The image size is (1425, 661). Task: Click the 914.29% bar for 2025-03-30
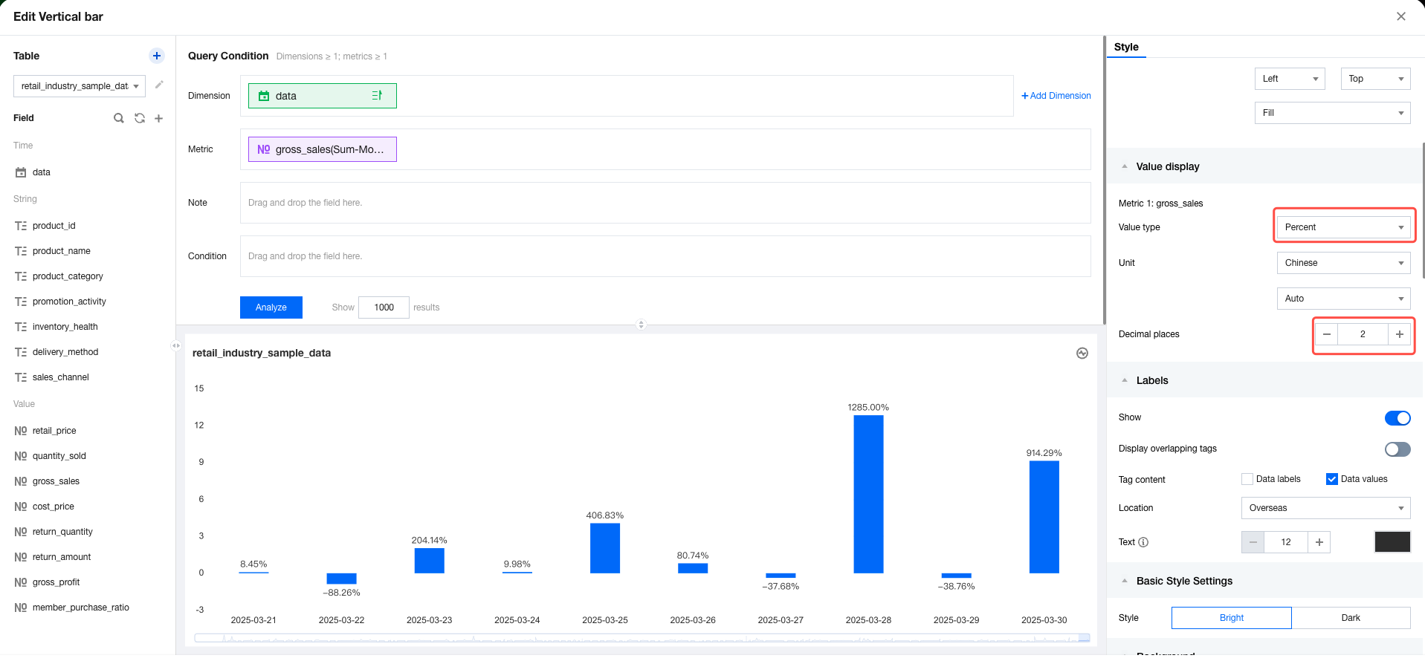(1044, 517)
